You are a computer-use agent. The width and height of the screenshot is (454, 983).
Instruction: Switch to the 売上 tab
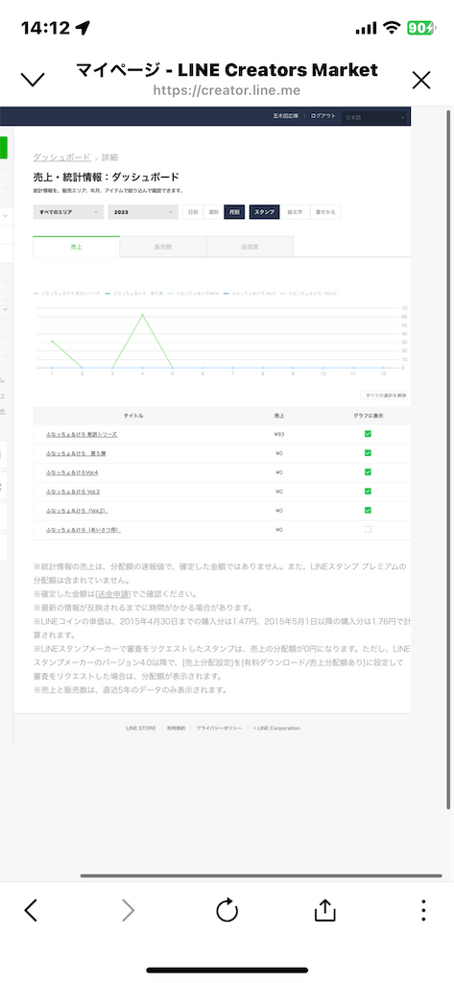[x=76, y=247]
